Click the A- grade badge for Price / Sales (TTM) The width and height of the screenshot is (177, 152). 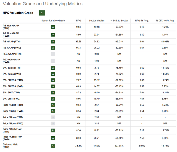[x=53, y=105]
